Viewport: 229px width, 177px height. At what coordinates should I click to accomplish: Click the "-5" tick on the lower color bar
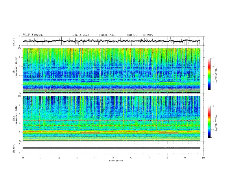tap(213, 122)
